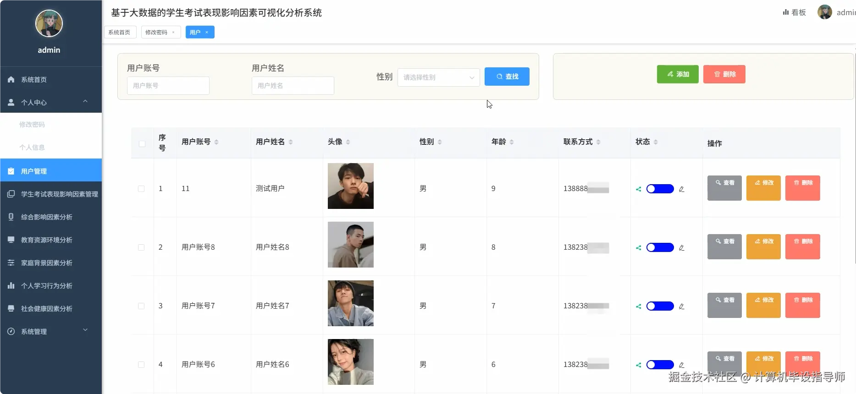Toggle status switch for 测试用户
Image resolution: width=856 pixels, height=394 pixels.
click(660, 189)
